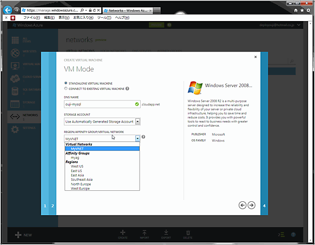Open the ヘルプ(H) menu
This screenshot has height=245, width=315.
(122, 18)
